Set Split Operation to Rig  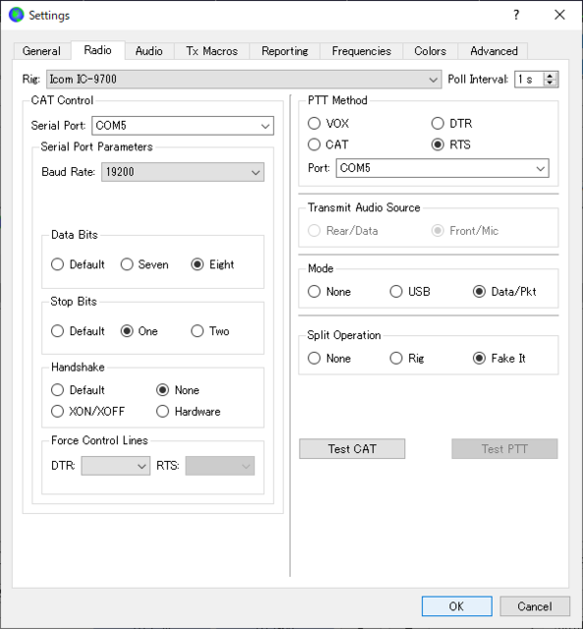(407, 358)
